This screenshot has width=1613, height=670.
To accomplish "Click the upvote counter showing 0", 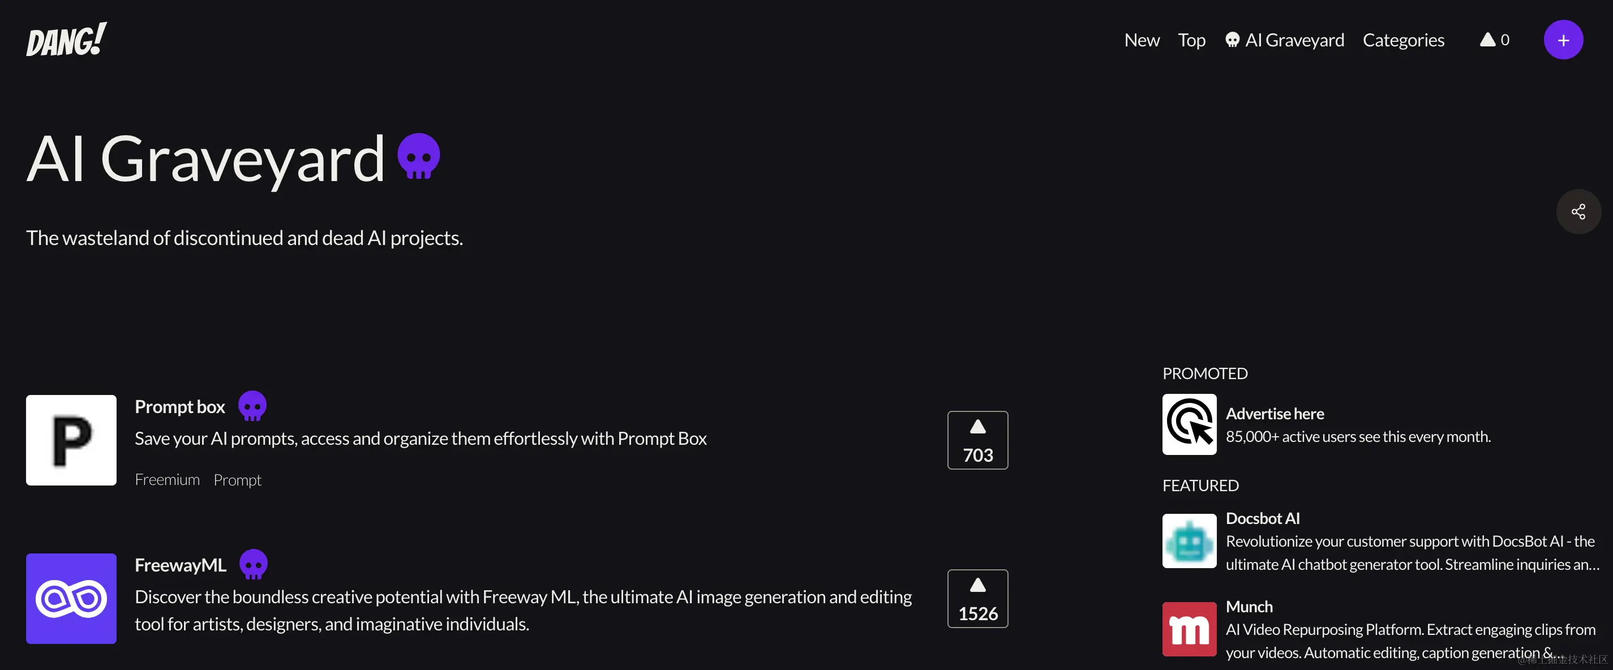I will [x=1494, y=40].
